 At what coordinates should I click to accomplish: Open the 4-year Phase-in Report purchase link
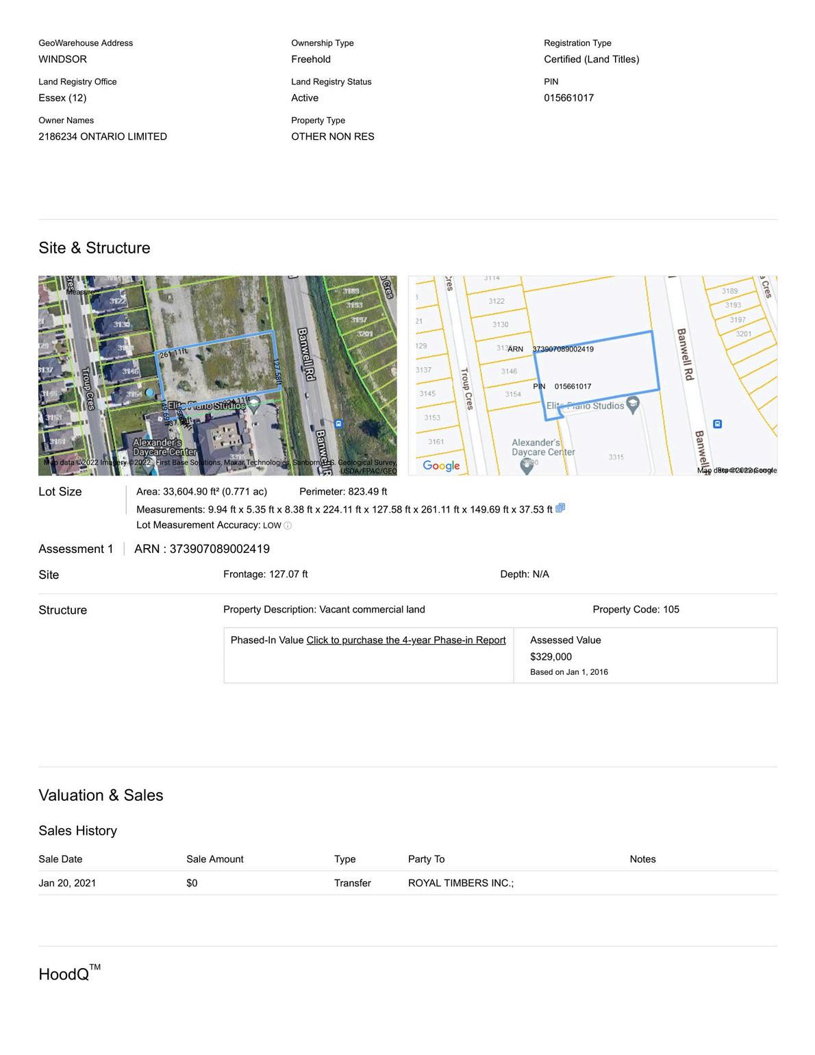[x=406, y=640]
